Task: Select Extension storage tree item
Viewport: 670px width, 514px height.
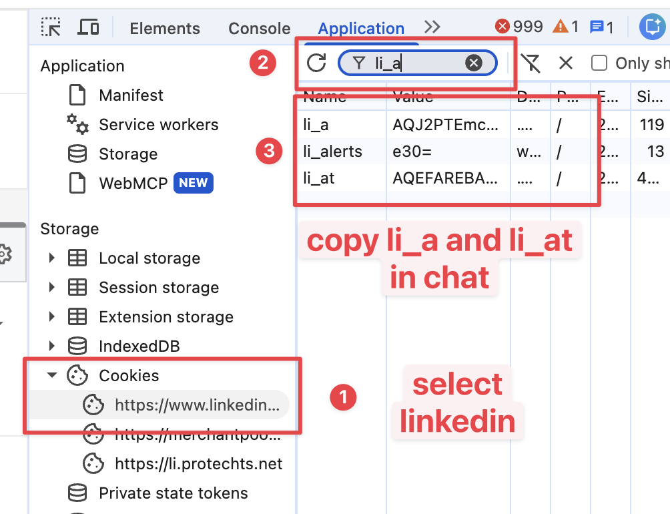Action: 166,317
